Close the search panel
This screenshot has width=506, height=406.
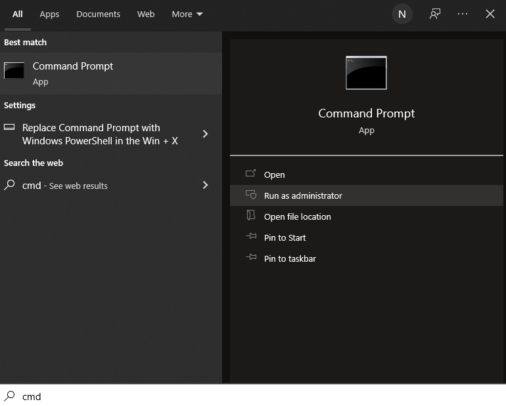pyautogui.click(x=490, y=14)
